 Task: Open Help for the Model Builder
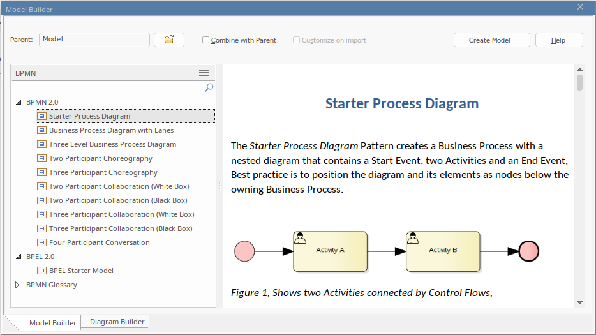(558, 40)
